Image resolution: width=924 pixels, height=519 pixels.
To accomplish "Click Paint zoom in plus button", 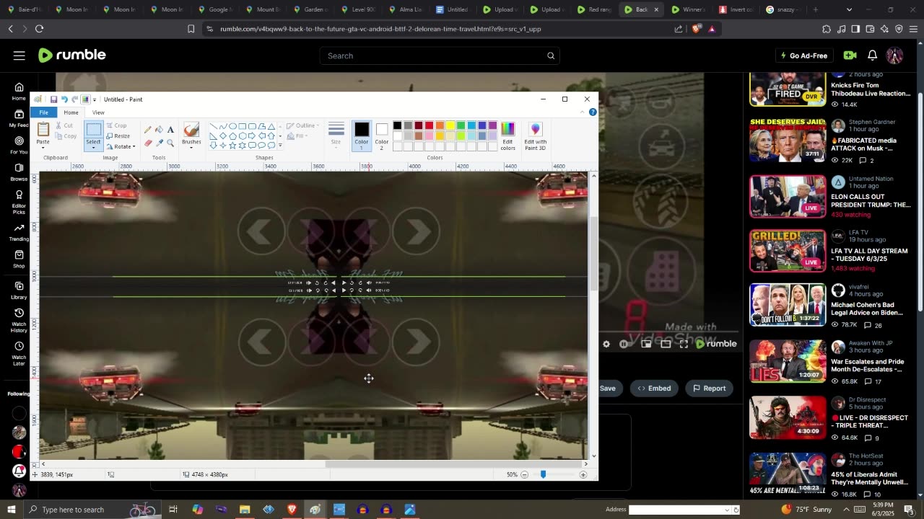I will click(583, 474).
